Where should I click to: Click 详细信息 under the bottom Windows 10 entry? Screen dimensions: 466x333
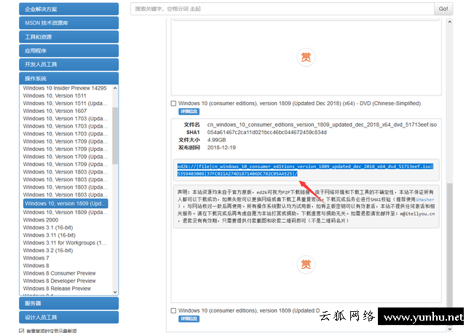[x=189, y=318]
